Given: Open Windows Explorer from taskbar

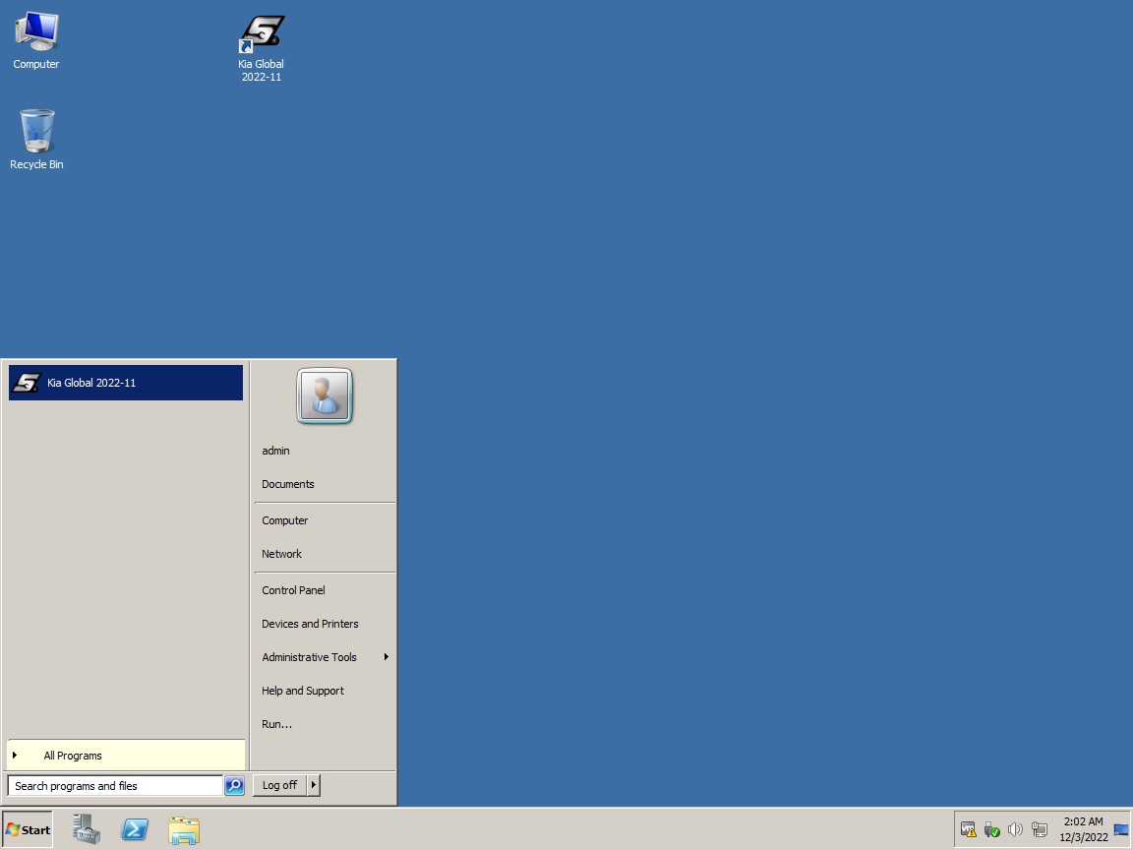Looking at the screenshot, I should point(184,829).
